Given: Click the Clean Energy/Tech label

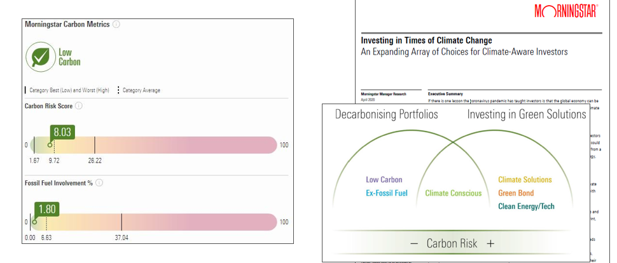Looking at the screenshot, I should pyautogui.click(x=527, y=206).
